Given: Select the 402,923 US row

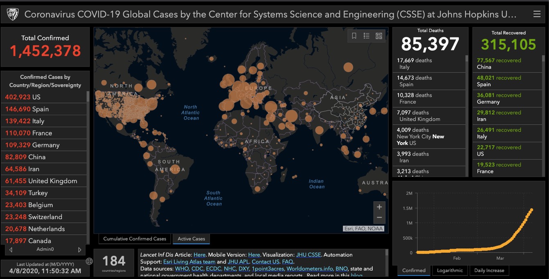Looking at the screenshot, I should pyautogui.click(x=44, y=97).
